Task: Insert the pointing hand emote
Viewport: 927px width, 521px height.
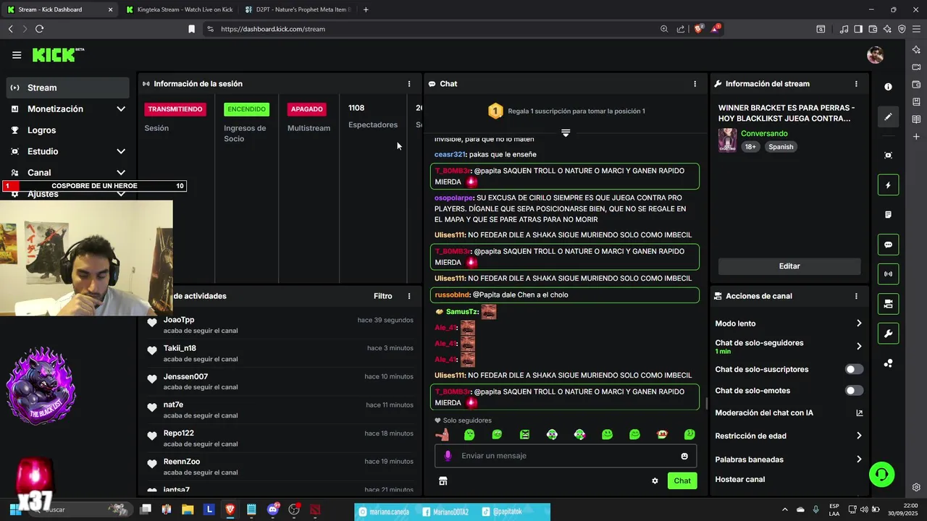Action: click(442, 434)
